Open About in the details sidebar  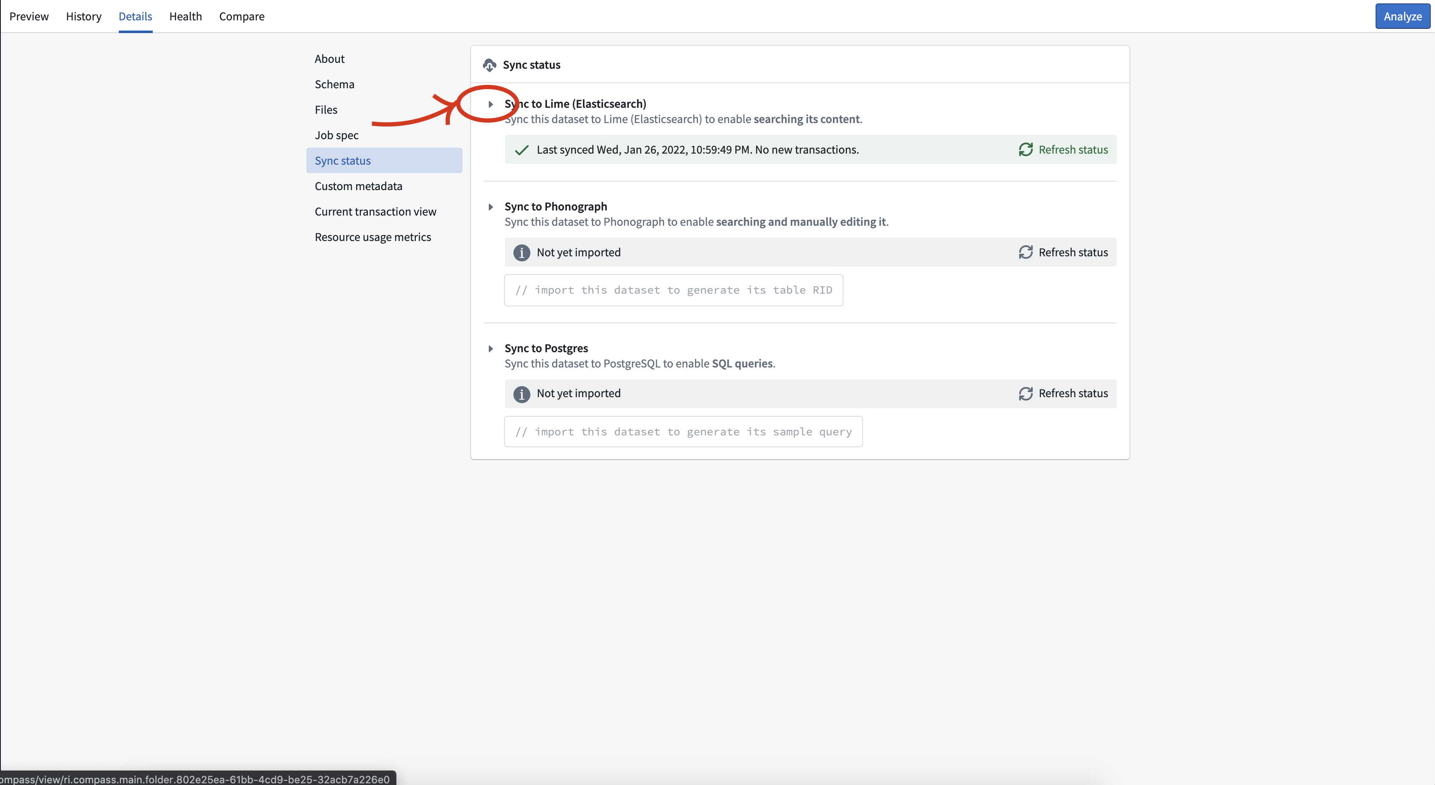point(384,59)
